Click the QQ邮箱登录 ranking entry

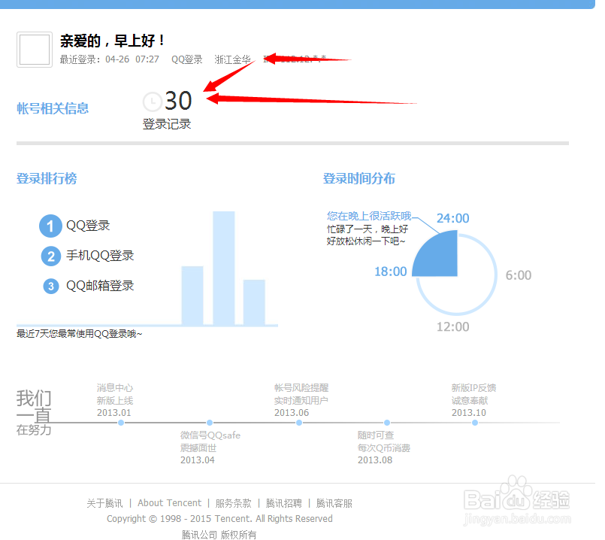100,286
